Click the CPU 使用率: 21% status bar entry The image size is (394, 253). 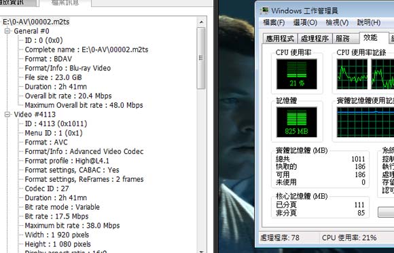[x=349, y=237]
